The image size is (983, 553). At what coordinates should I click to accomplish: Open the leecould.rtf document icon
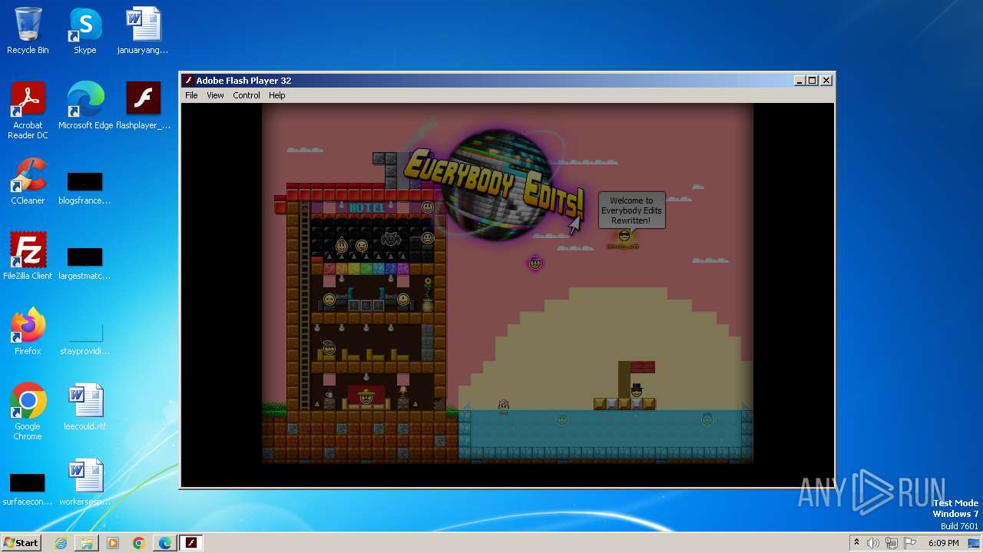pos(84,407)
